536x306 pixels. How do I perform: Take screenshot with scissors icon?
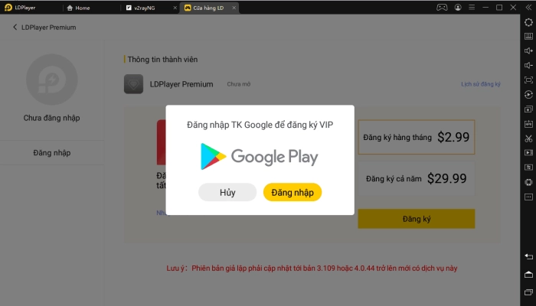[528, 138]
